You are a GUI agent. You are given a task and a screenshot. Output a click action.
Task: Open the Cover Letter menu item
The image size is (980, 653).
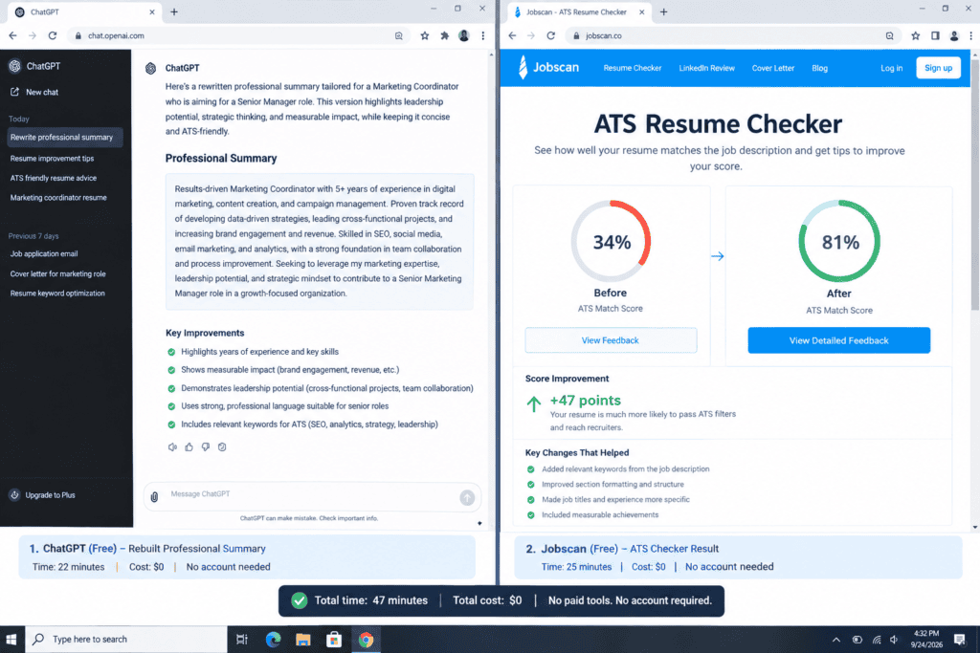[x=772, y=68]
